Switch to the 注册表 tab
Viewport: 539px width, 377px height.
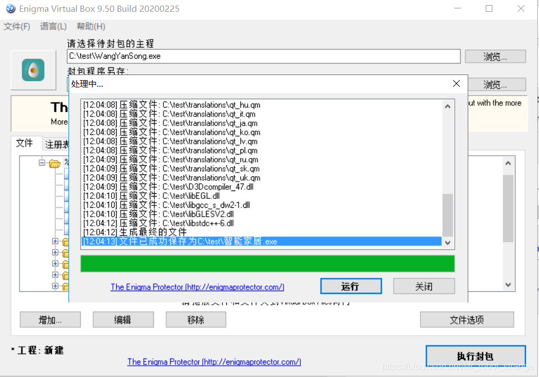point(56,145)
